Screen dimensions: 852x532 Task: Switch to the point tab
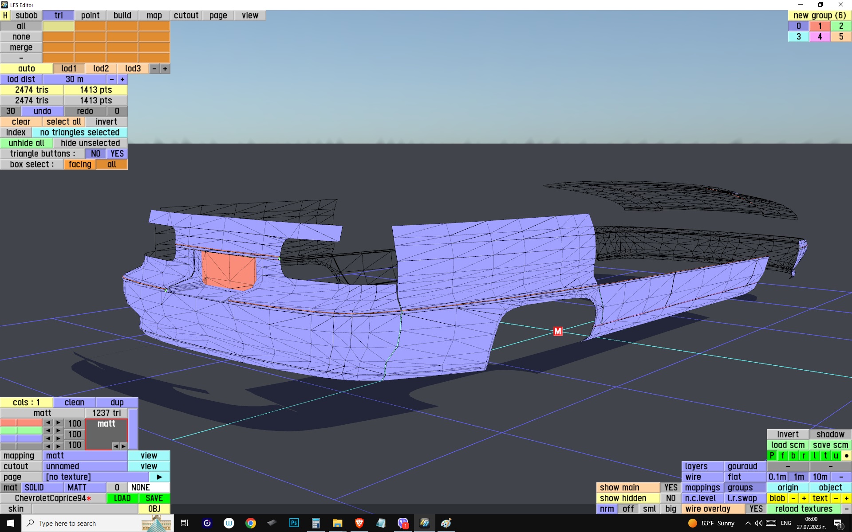pos(90,16)
